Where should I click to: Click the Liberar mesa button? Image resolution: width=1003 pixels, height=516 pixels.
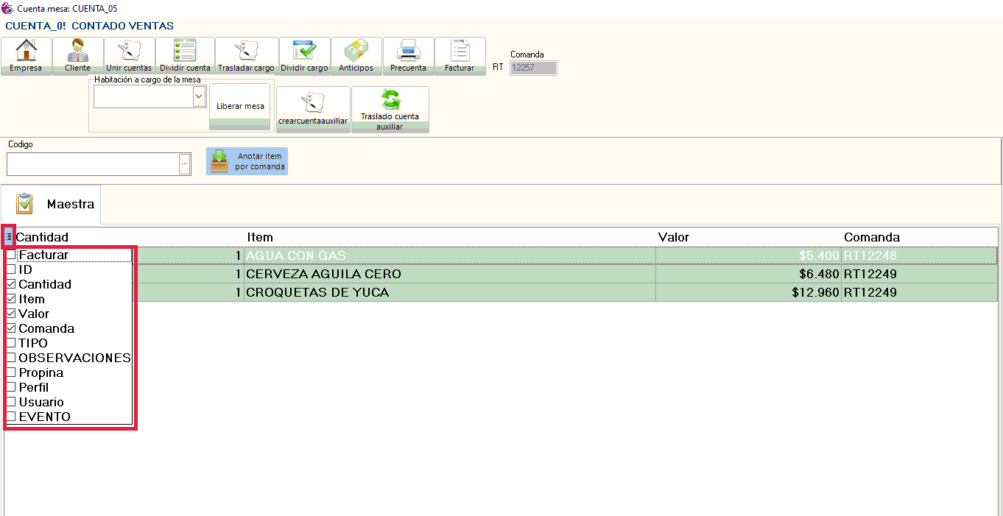click(x=240, y=106)
